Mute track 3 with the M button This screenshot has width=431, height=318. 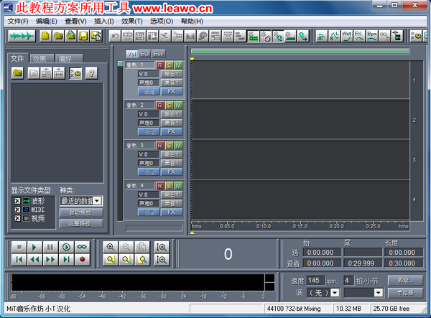178,146
